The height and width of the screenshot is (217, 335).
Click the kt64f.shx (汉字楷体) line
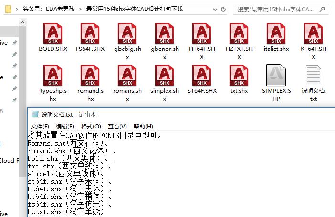70,197
